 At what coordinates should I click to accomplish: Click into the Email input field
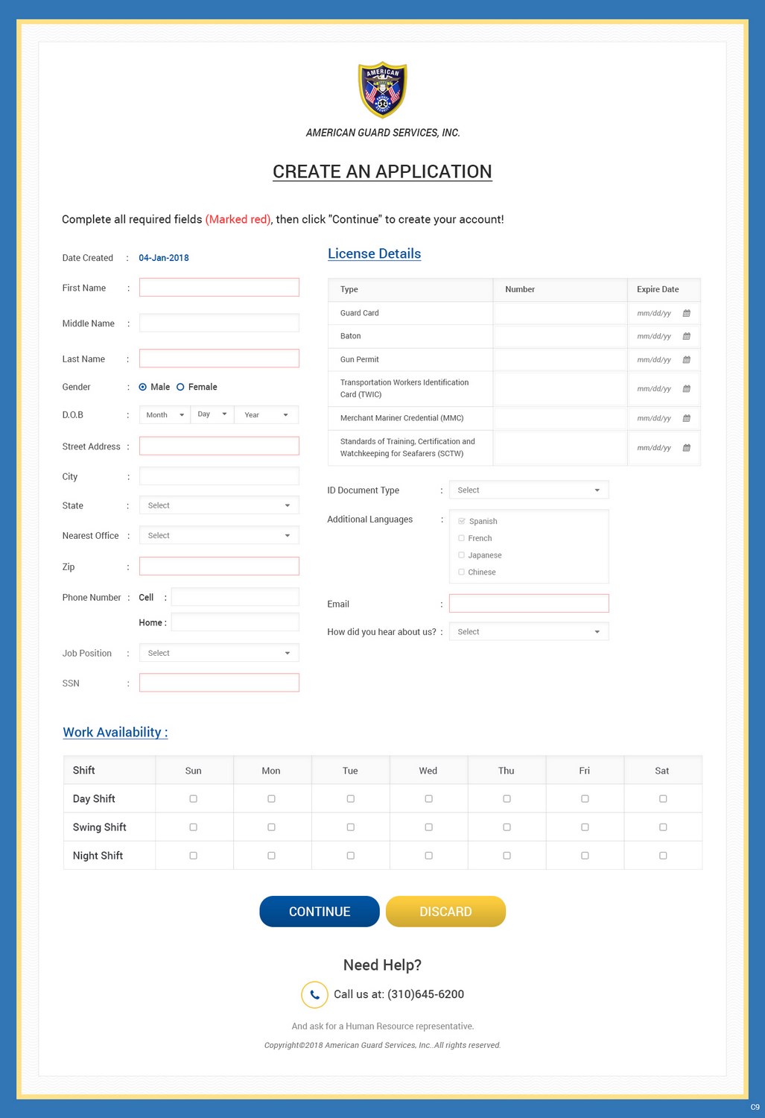[529, 603]
